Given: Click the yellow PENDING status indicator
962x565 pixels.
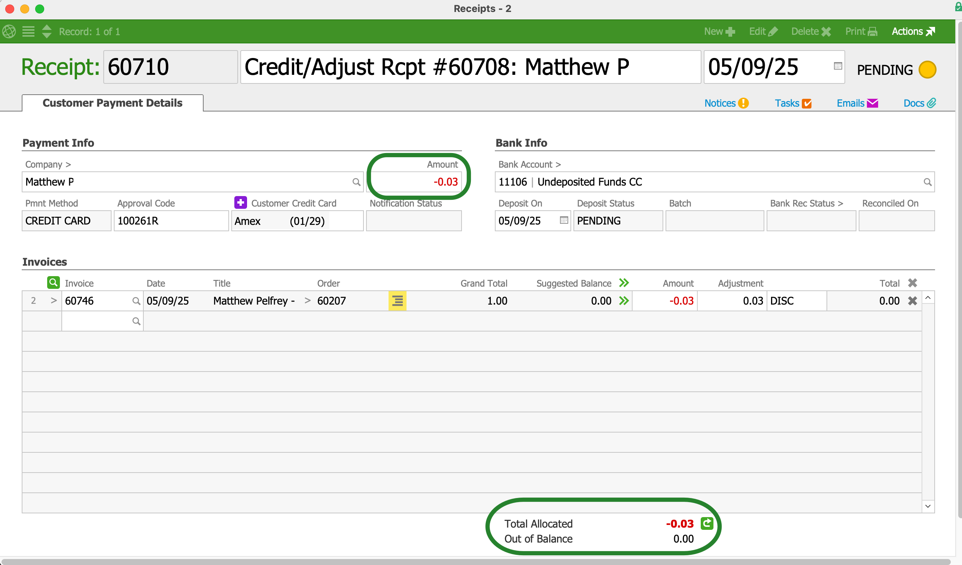Looking at the screenshot, I should (x=927, y=70).
